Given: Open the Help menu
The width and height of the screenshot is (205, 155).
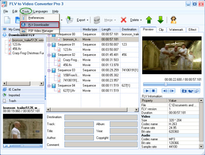Looking at the screenshot, I should [55, 11].
